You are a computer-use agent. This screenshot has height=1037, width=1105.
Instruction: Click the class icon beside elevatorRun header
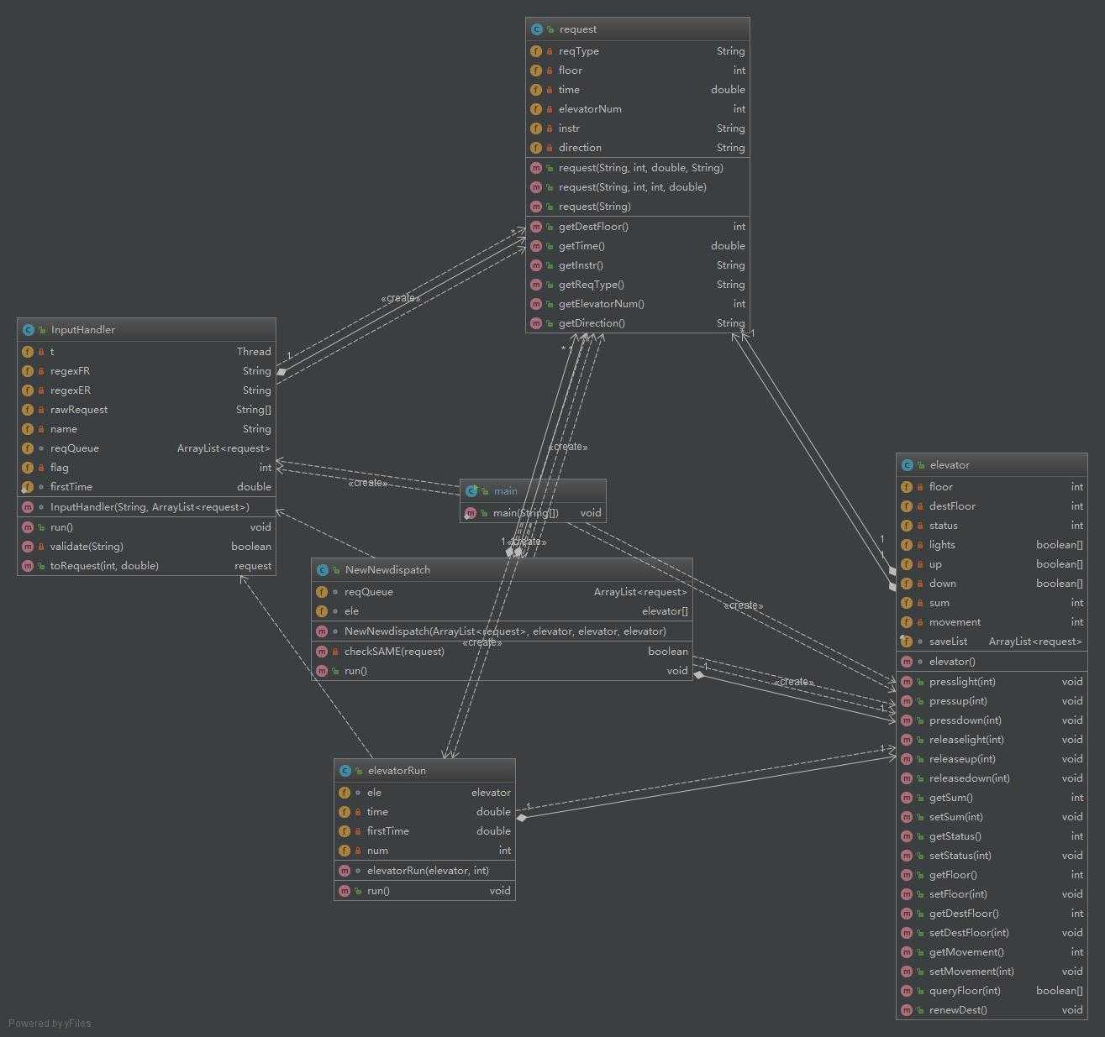[345, 771]
